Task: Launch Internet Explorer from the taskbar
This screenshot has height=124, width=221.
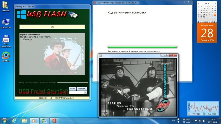Action: 14,121
